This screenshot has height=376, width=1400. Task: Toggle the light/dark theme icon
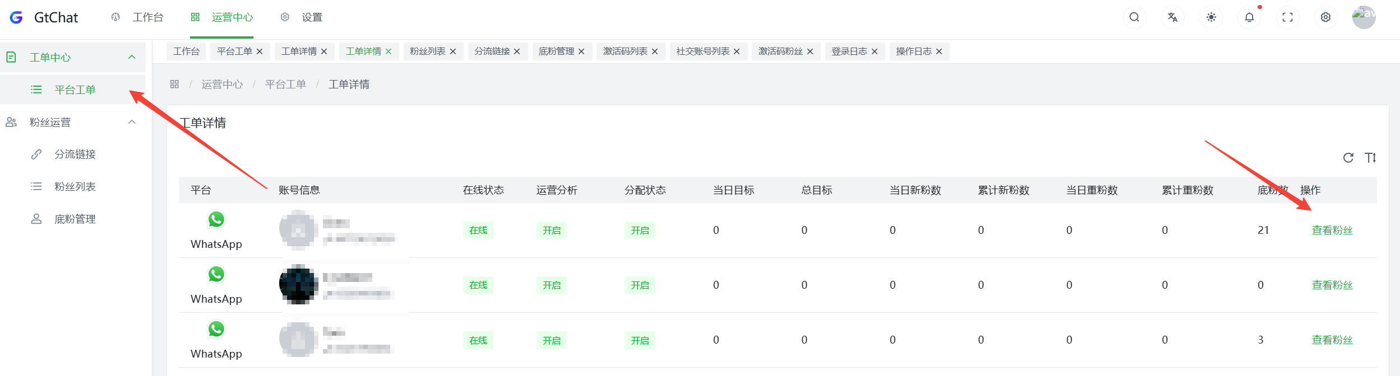click(x=1211, y=17)
